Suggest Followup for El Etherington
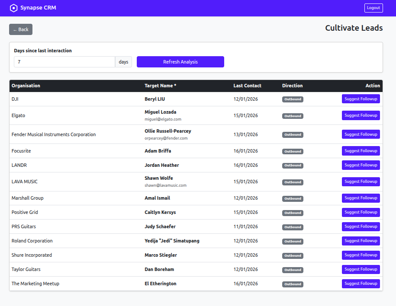This screenshot has width=396, height=306. (x=361, y=284)
